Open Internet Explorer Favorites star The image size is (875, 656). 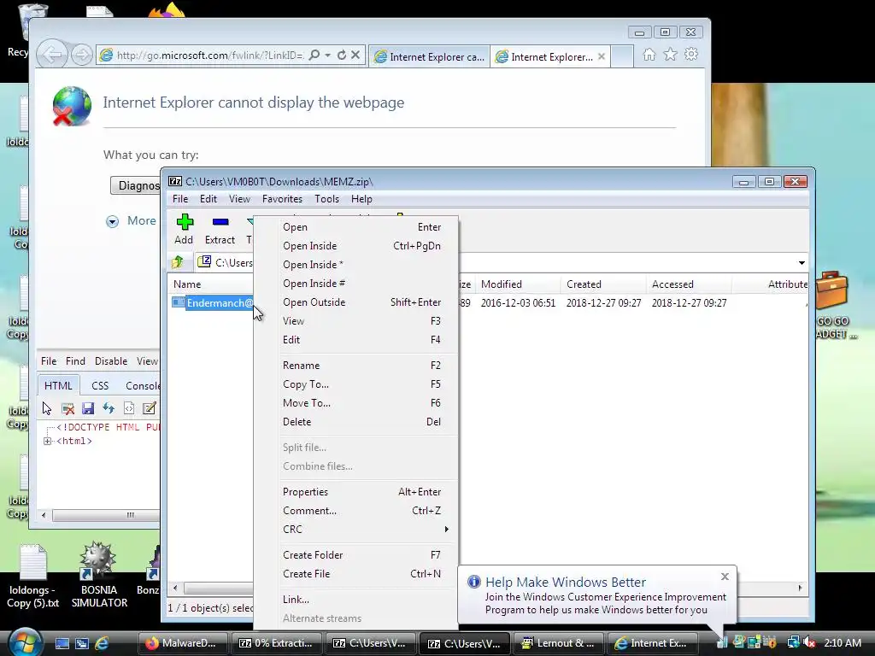tap(670, 54)
